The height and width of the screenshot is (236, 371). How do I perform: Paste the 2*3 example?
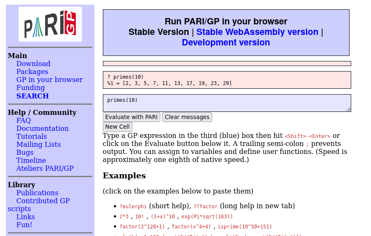click(124, 217)
